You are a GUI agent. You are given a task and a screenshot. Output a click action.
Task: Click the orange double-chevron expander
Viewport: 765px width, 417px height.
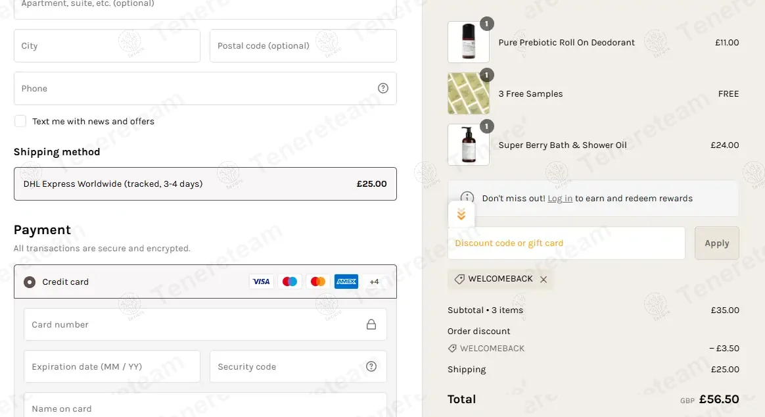coord(461,214)
